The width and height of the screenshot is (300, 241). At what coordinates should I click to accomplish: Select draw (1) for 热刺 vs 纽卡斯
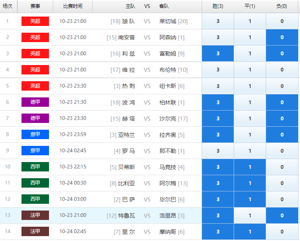pos(249,86)
